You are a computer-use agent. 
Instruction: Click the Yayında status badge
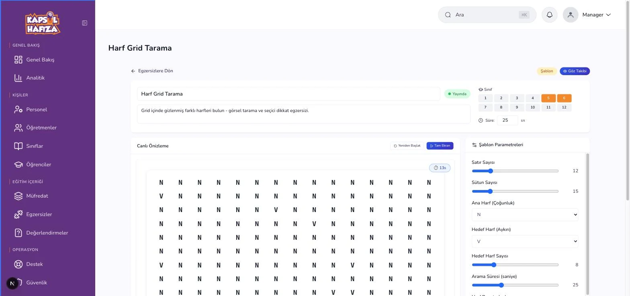457,94
